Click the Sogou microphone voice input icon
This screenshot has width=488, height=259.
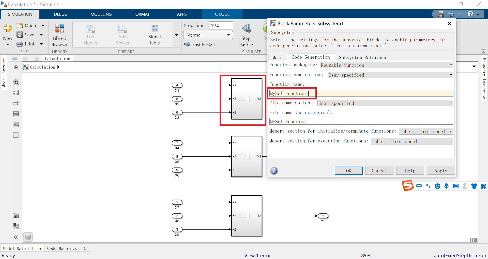[447, 186]
